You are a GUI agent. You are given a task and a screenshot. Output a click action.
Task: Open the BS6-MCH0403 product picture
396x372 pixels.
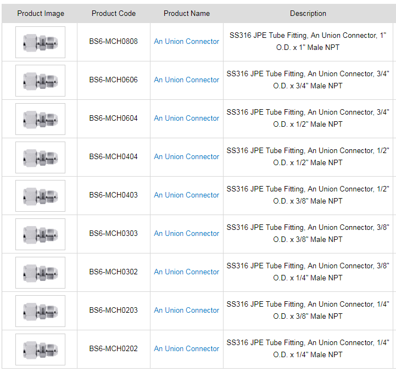40,195
